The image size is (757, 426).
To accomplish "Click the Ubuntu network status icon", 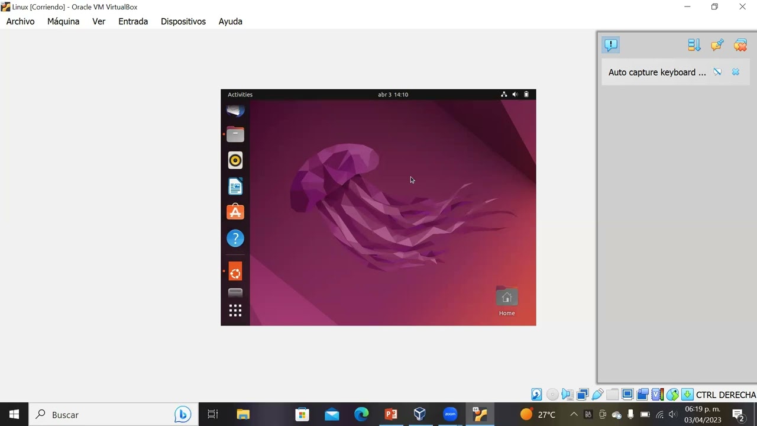I will pyautogui.click(x=504, y=95).
